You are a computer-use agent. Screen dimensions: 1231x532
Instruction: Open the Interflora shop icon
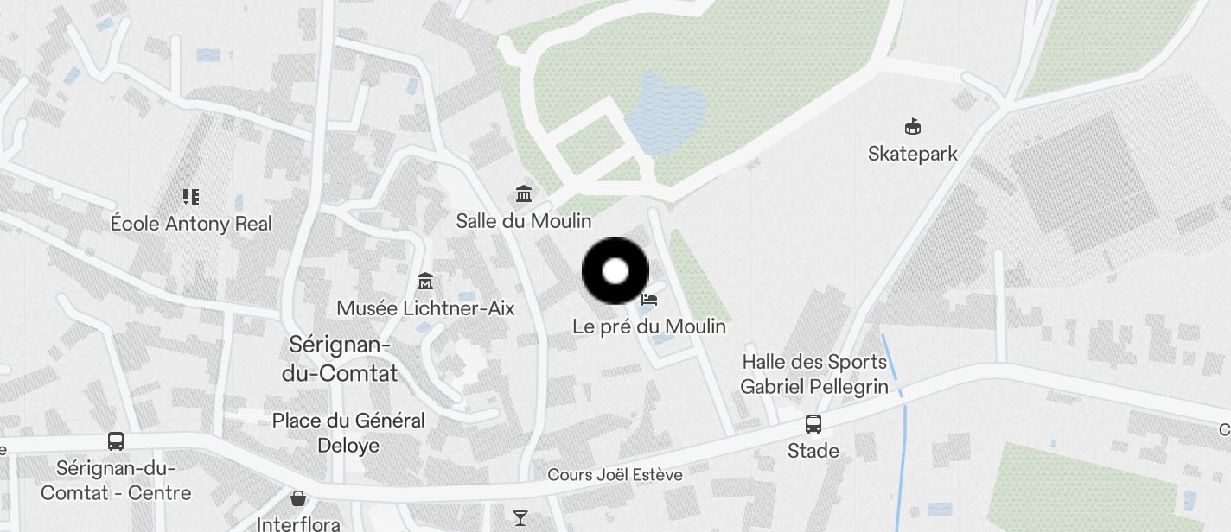pyautogui.click(x=298, y=498)
